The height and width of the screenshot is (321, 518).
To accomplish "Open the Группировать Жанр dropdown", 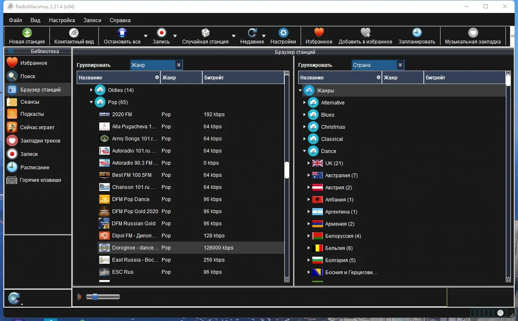I will tap(156, 65).
